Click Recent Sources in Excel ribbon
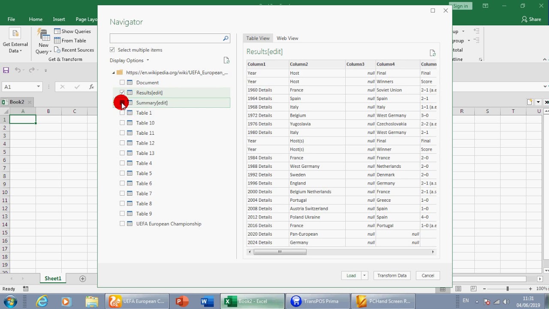Image resolution: width=549 pixels, height=309 pixels. [74, 50]
